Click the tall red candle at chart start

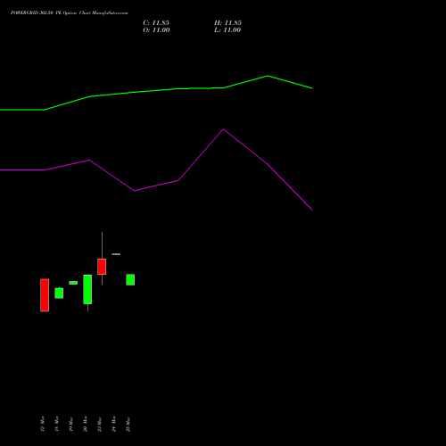click(45, 295)
